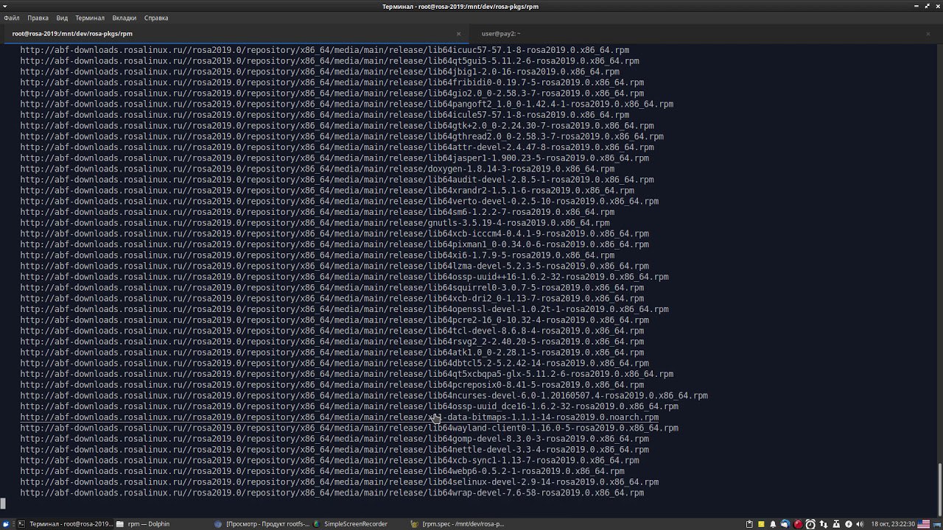Click the lib64sm6 package URL

[318, 212]
